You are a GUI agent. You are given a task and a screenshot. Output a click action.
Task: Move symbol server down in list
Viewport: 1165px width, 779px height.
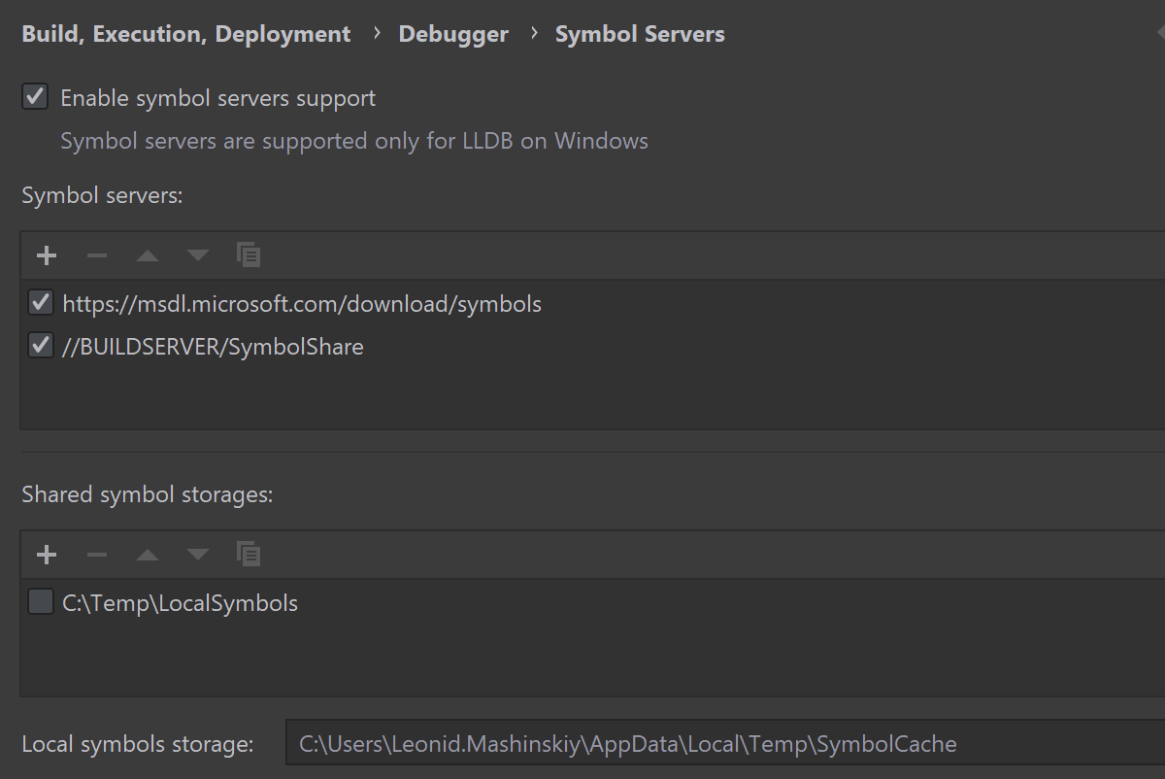198,255
